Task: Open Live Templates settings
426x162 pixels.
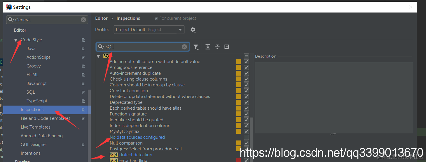Action: coord(36,127)
